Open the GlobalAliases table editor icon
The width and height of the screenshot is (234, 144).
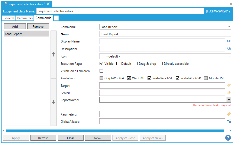point(229,121)
